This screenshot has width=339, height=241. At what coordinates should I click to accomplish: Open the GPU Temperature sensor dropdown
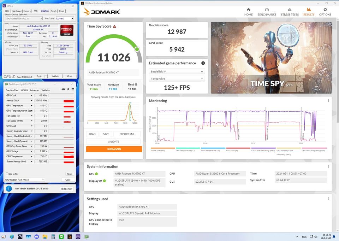pyautogui.click(x=31, y=106)
